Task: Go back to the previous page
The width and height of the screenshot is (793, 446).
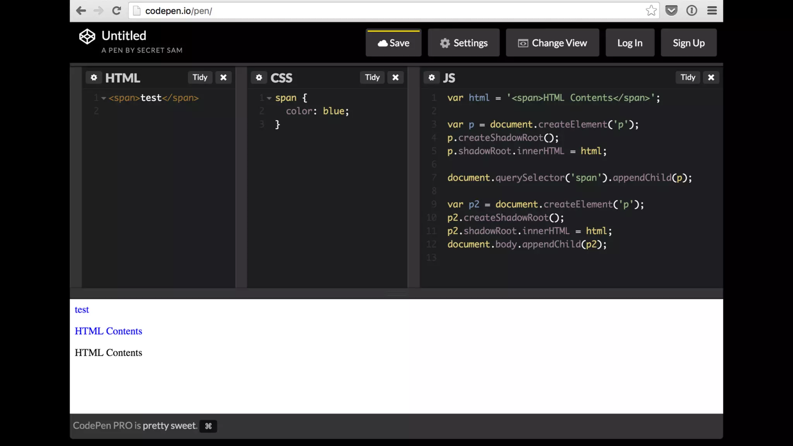Action: [81, 10]
